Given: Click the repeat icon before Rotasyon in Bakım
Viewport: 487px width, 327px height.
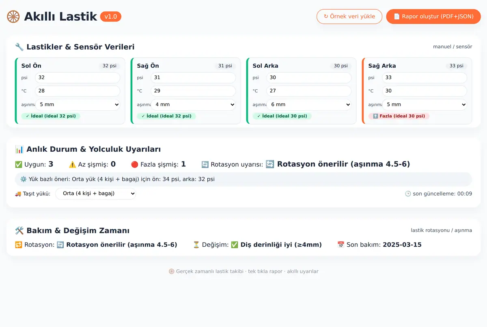Looking at the screenshot, I should [18, 245].
